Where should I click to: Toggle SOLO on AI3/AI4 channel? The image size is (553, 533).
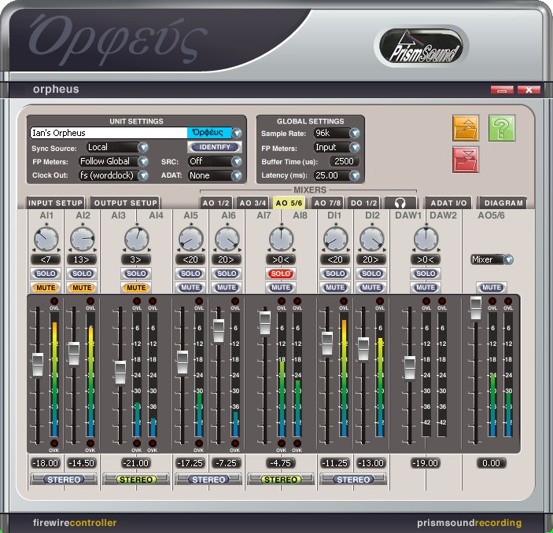[x=136, y=274]
